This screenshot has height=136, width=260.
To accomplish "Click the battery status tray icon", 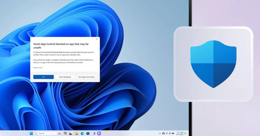I will coord(173,133).
